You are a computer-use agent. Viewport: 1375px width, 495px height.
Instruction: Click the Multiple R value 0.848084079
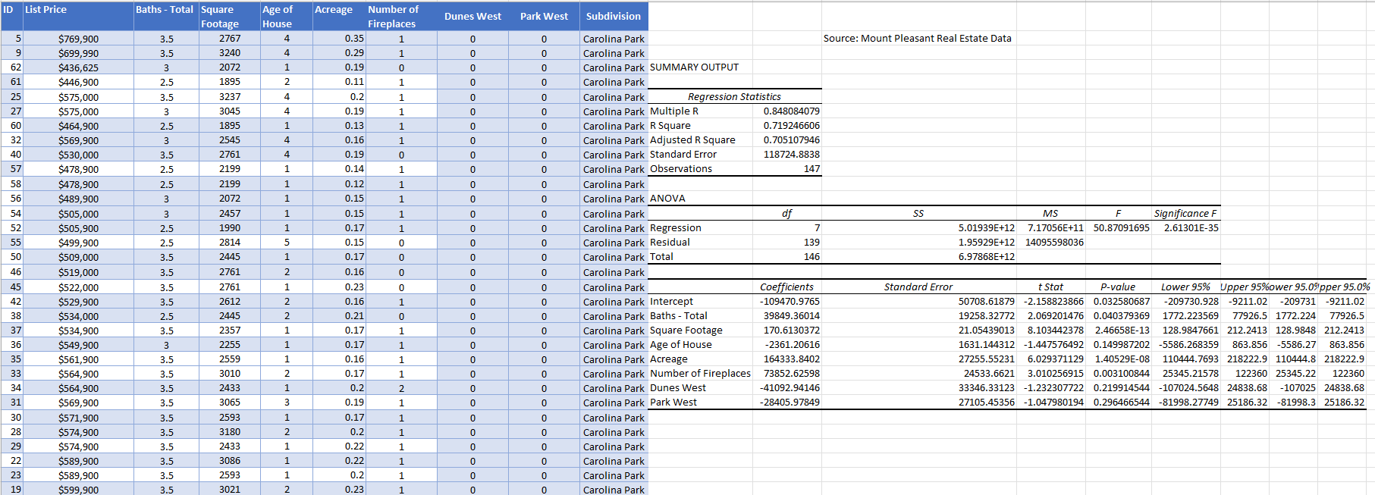(792, 111)
